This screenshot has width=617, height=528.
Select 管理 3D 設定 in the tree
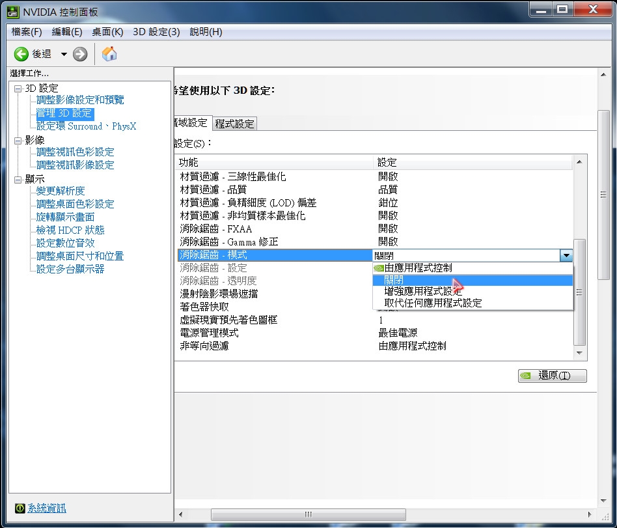[x=64, y=113]
